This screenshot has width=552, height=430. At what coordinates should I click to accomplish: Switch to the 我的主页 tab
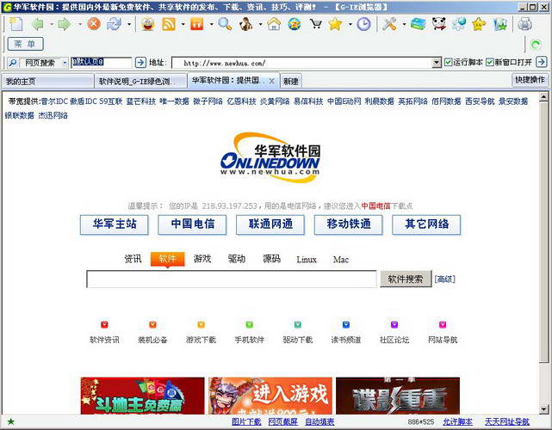(47, 81)
